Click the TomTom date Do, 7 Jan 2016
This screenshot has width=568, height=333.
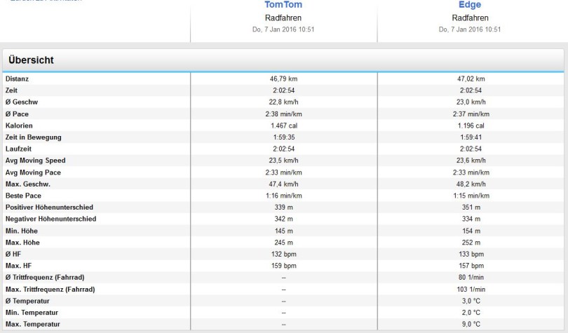tap(283, 29)
